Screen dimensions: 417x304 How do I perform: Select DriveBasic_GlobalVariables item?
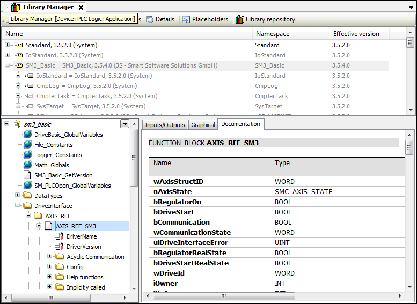[x=68, y=135]
